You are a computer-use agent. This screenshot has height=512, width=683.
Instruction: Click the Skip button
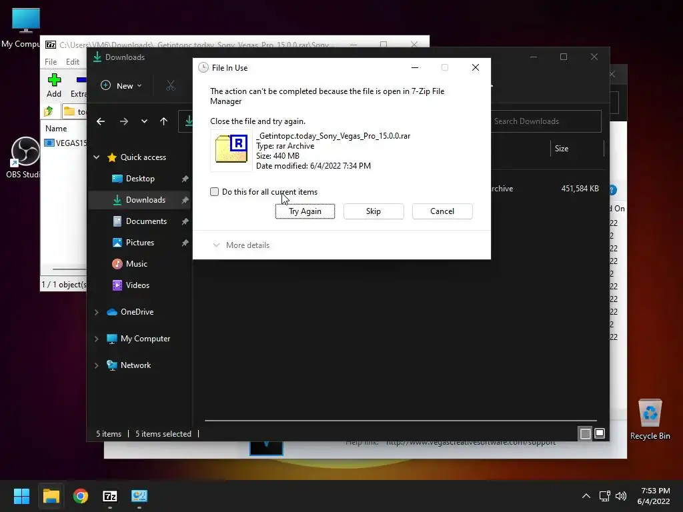pos(374,211)
